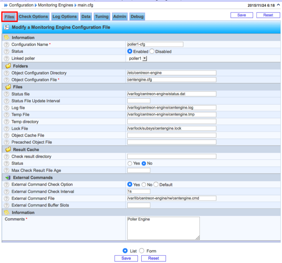
Task: Open the Linked poller dropdown
Action: 145,58
